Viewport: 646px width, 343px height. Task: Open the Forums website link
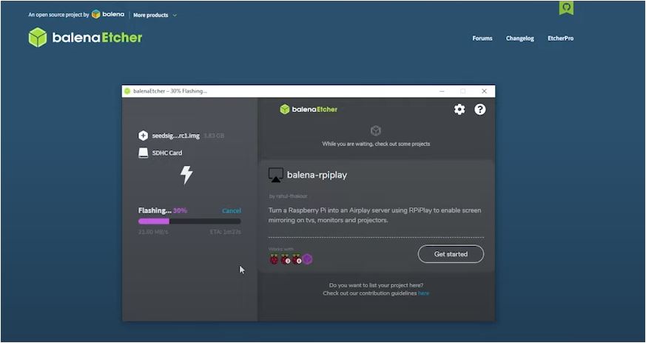point(482,39)
